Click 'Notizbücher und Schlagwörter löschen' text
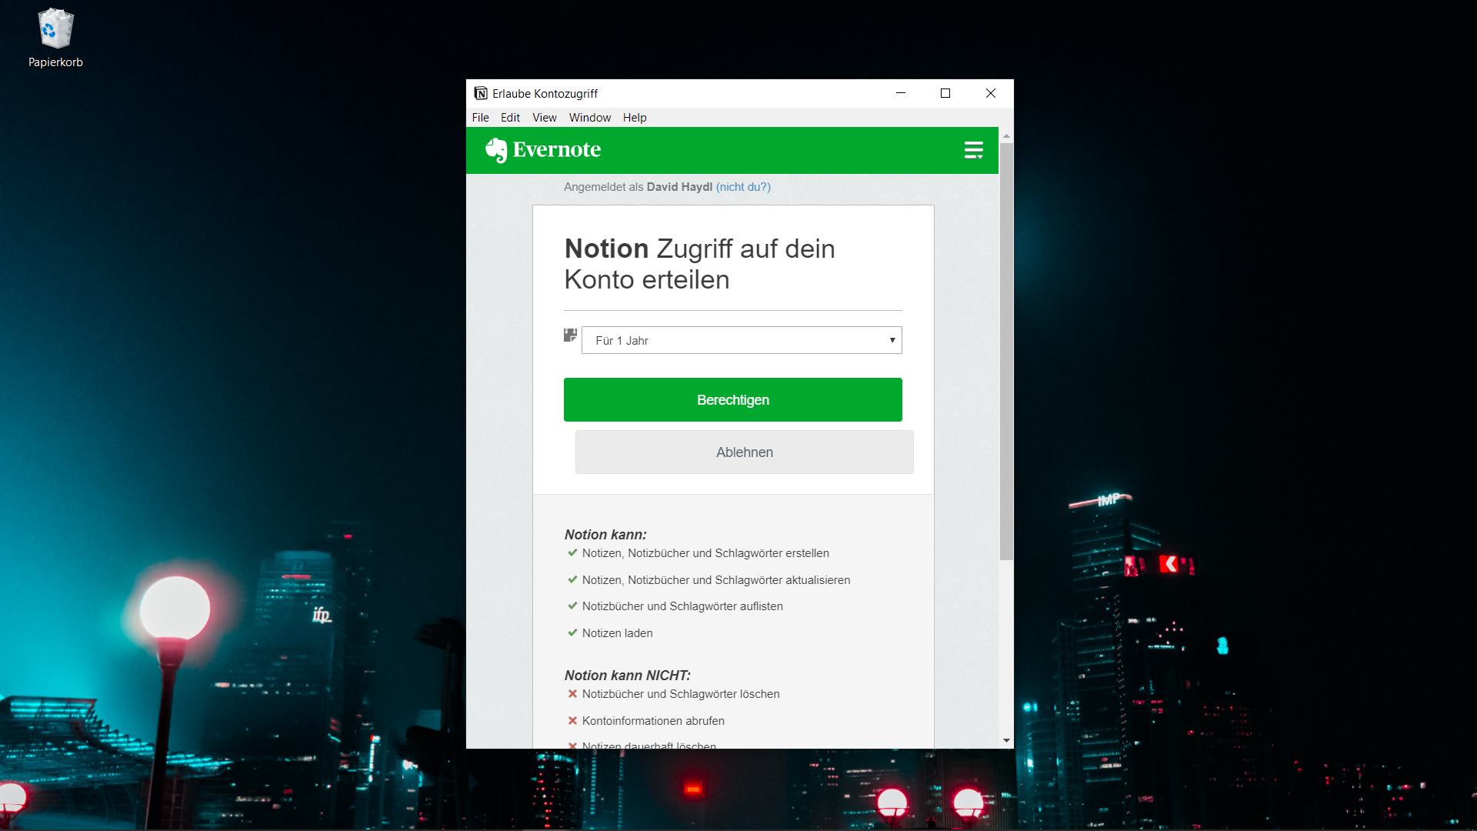 point(681,694)
